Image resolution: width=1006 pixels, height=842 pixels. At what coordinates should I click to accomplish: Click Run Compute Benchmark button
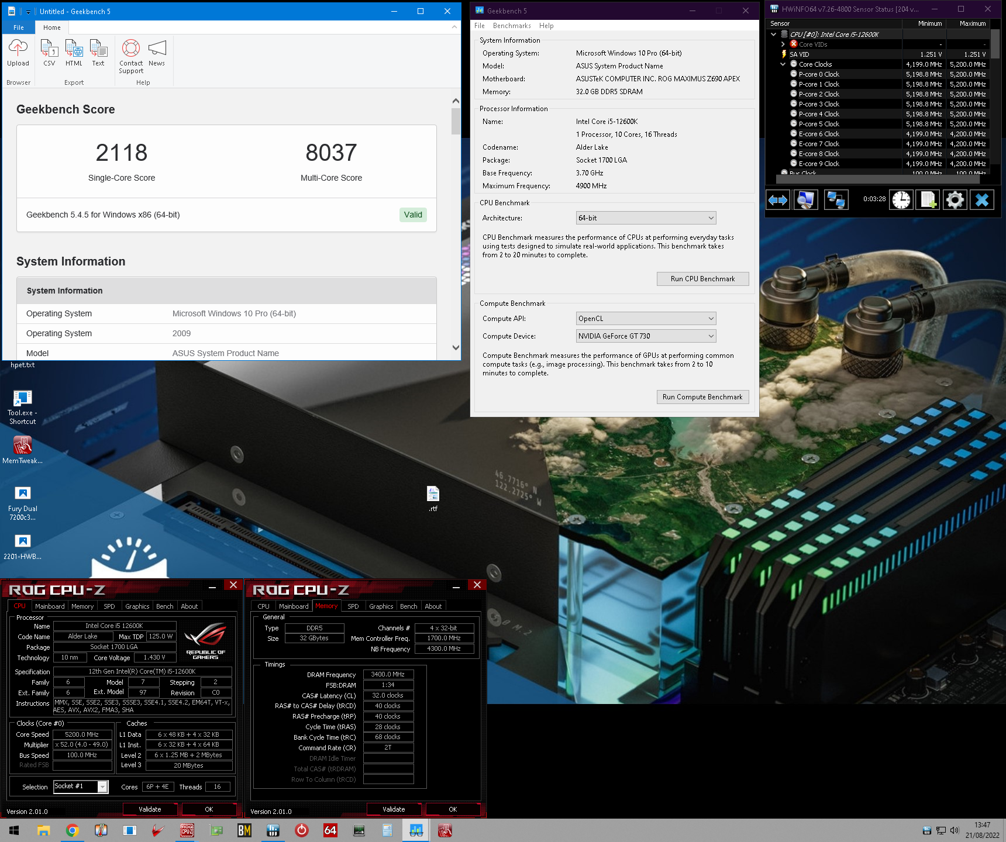[702, 397]
